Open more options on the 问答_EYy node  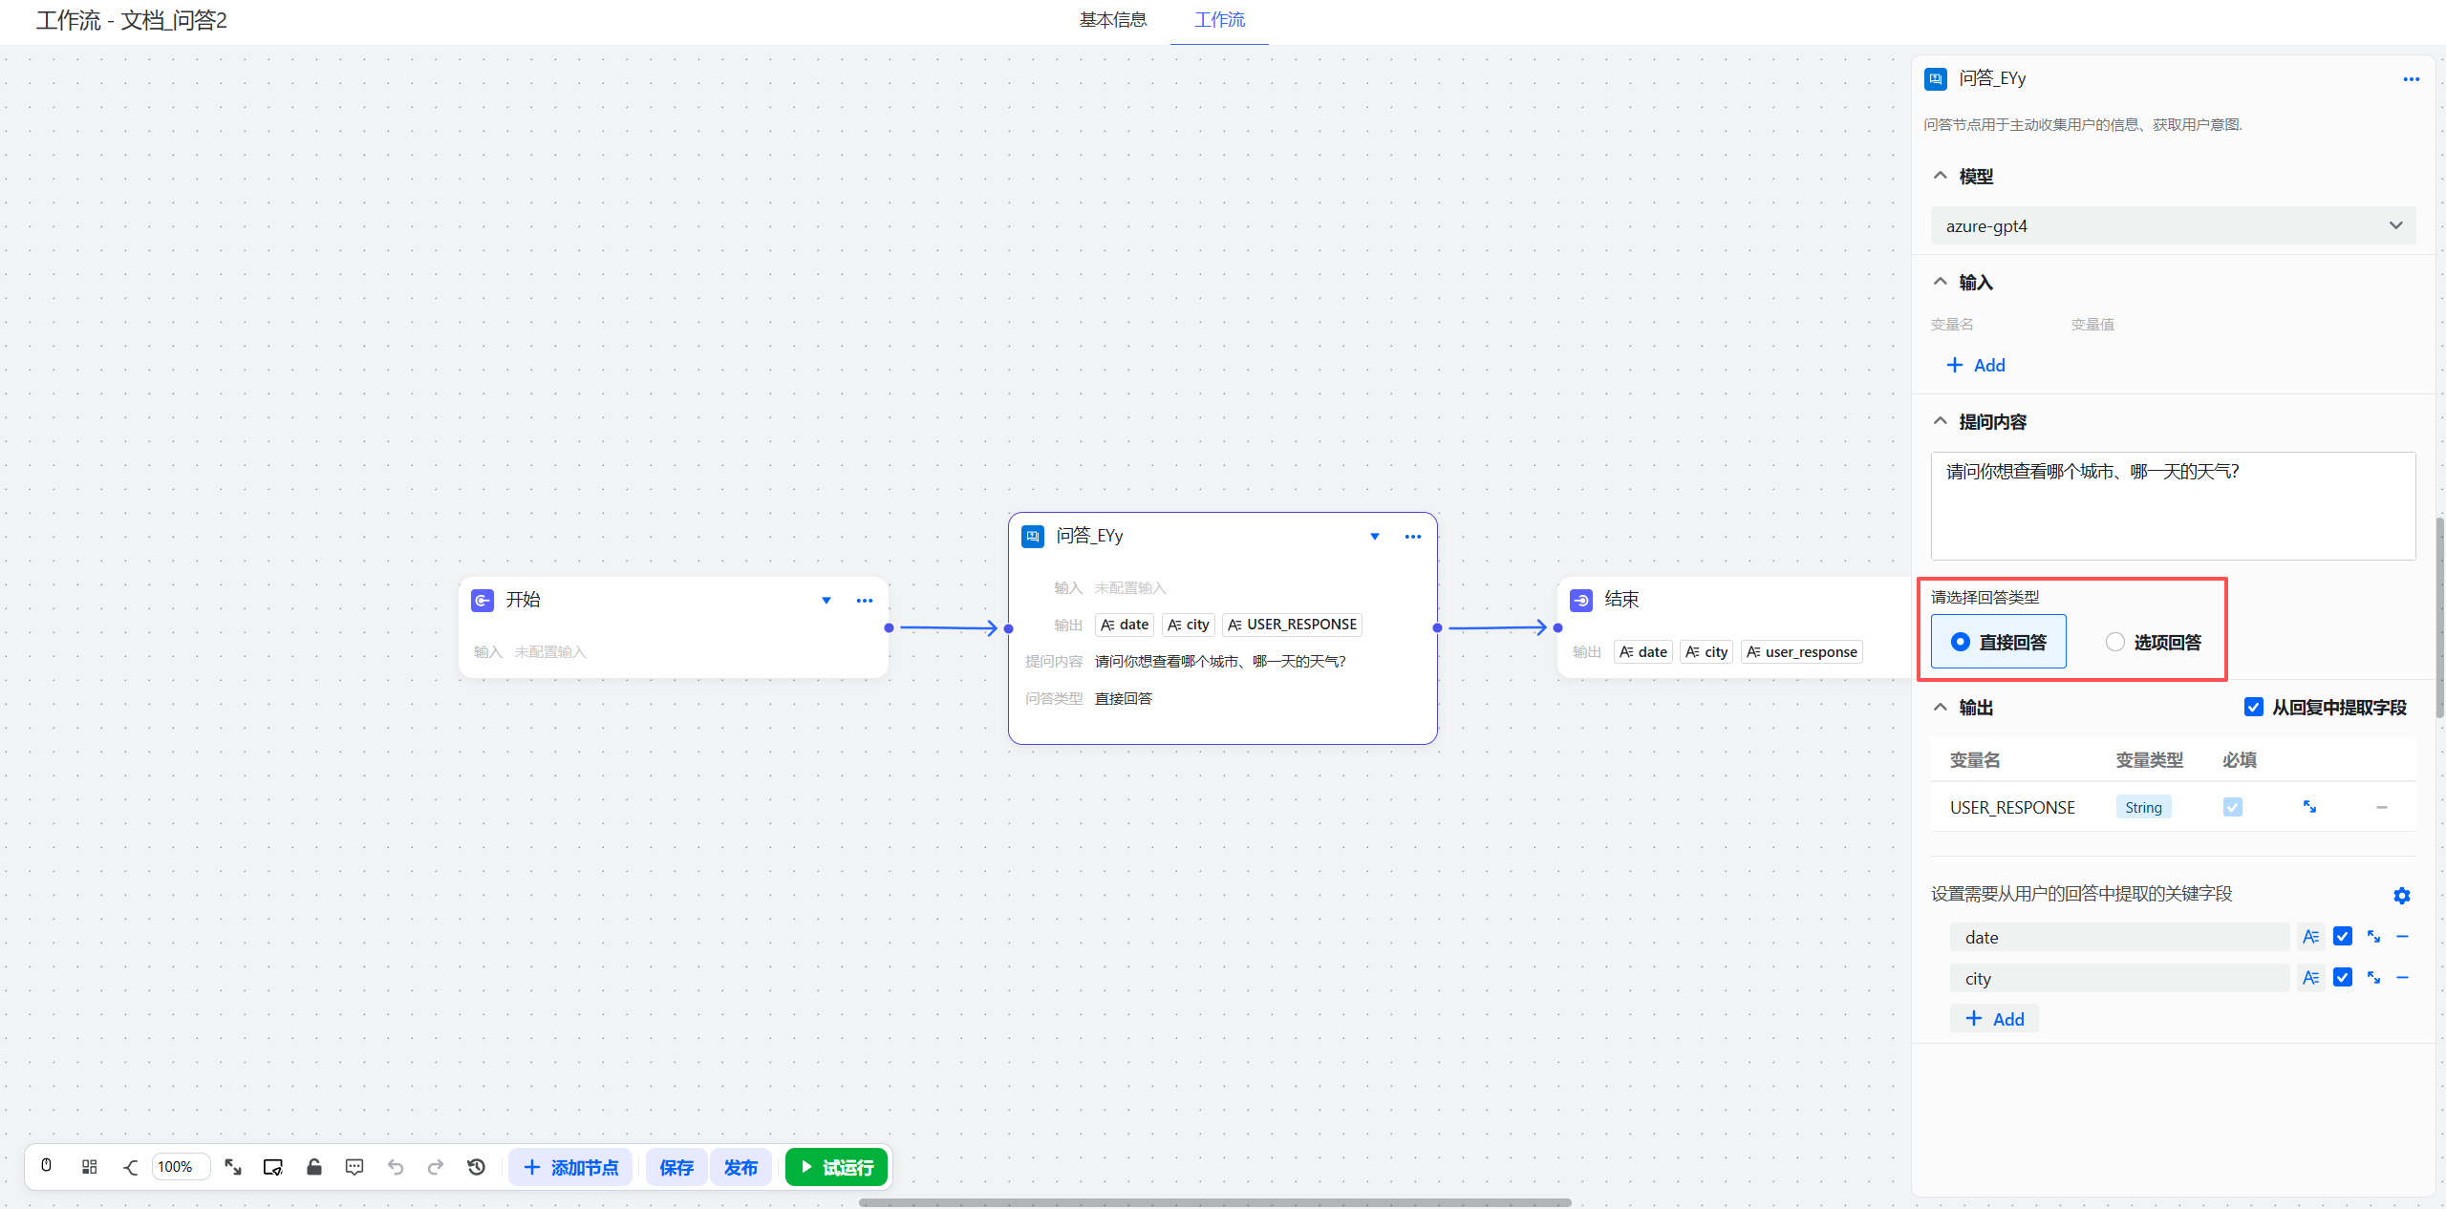[1413, 536]
